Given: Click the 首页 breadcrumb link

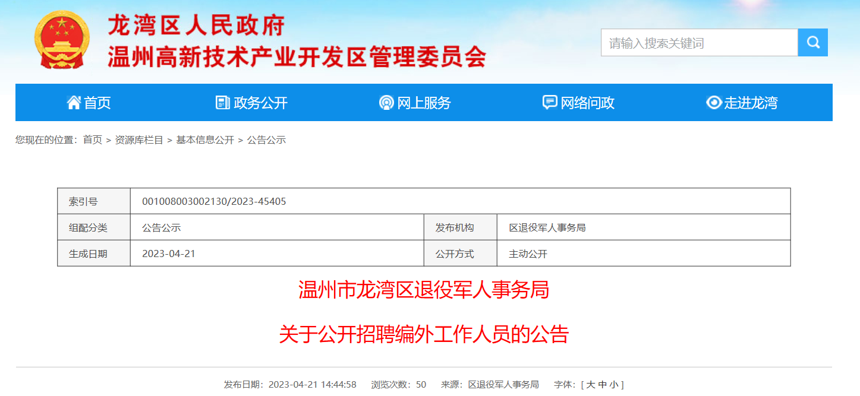Looking at the screenshot, I should click(x=92, y=140).
